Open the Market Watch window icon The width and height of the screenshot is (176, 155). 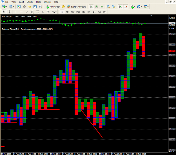(19, 7)
